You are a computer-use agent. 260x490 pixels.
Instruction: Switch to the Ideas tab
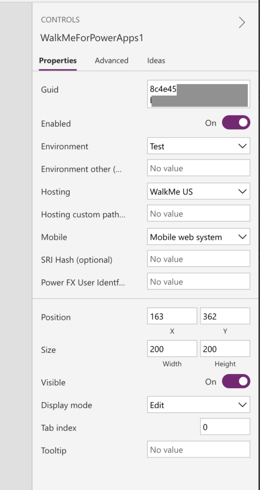pyautogui.click(x=156, y=61)
